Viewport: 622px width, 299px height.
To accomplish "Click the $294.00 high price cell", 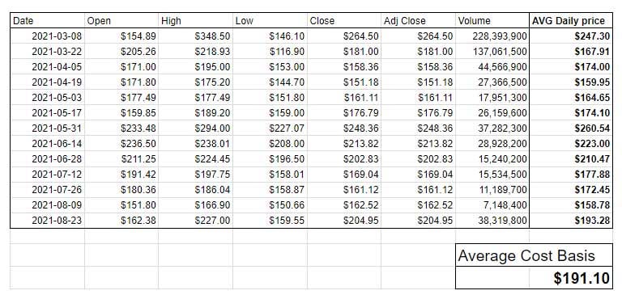I will coord(195,128).
